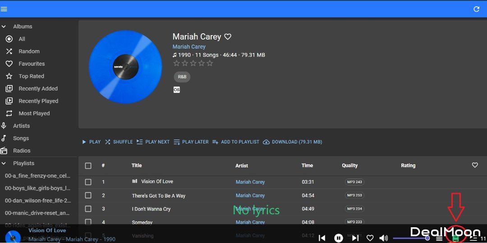Toggle the select-all checkbox in table header

pyautogui.click(x=88, y=166)
